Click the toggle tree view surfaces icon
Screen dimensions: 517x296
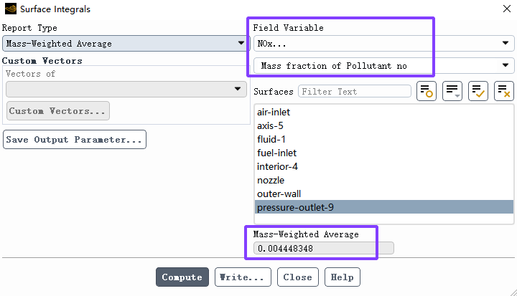pos(427,91)
